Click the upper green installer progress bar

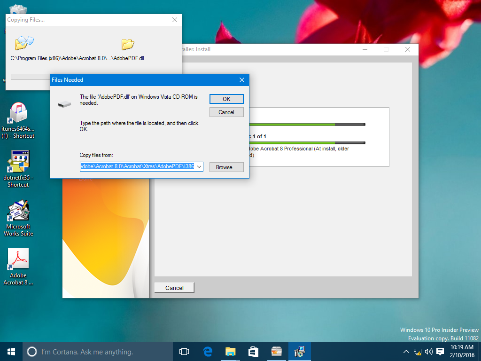point(307,125)
